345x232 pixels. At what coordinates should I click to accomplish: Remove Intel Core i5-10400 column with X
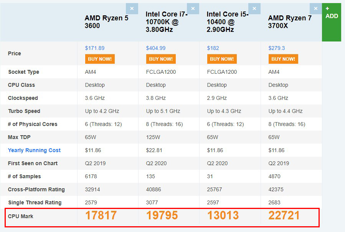point(254,8)
